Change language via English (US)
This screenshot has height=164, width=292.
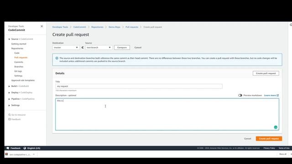coord(34,148)
